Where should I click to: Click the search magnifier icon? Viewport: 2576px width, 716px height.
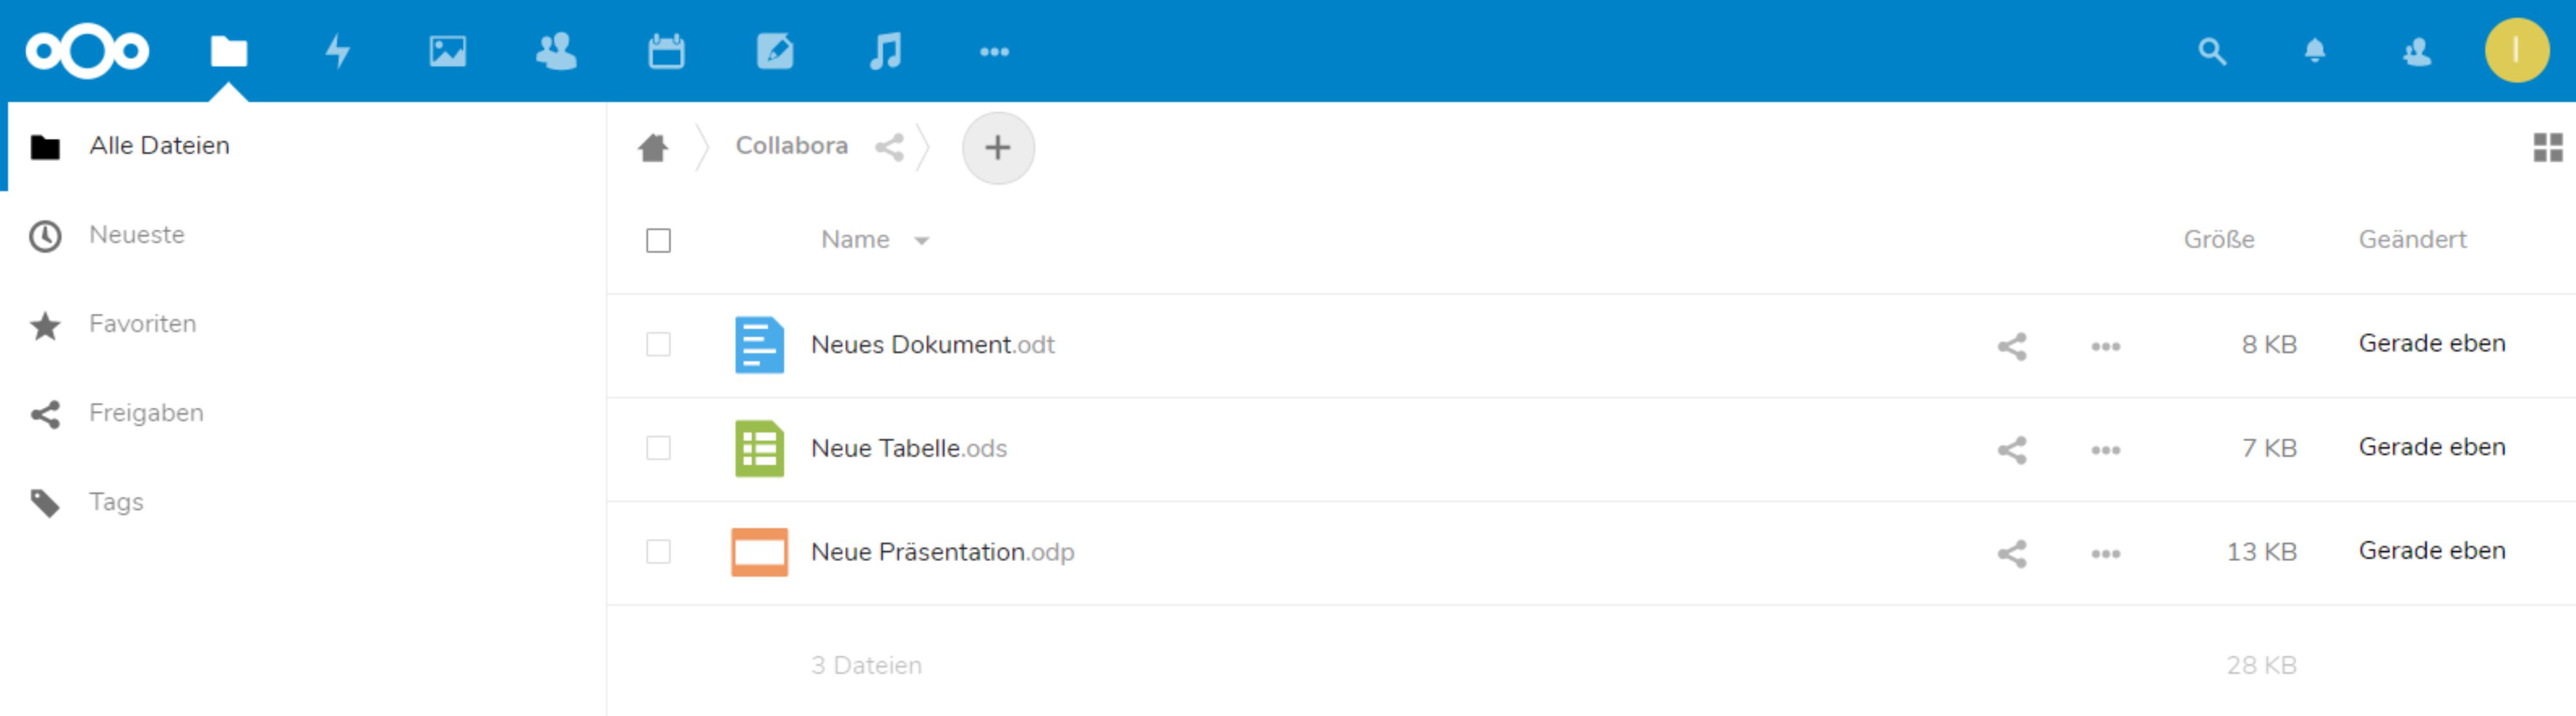[x=2212, y=51]
